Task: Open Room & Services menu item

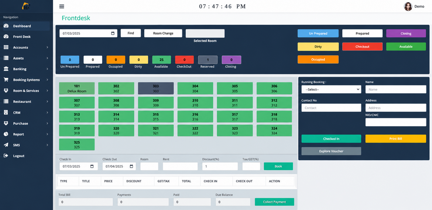Action: pos(27,91)
